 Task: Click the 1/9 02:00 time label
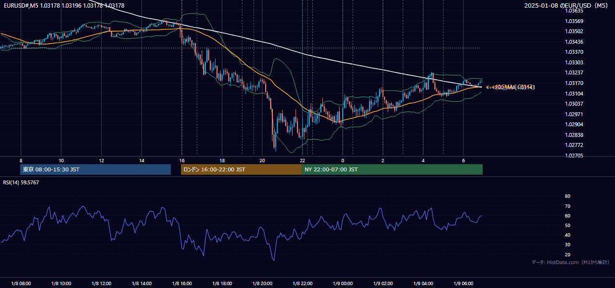(x=383, y=283)
